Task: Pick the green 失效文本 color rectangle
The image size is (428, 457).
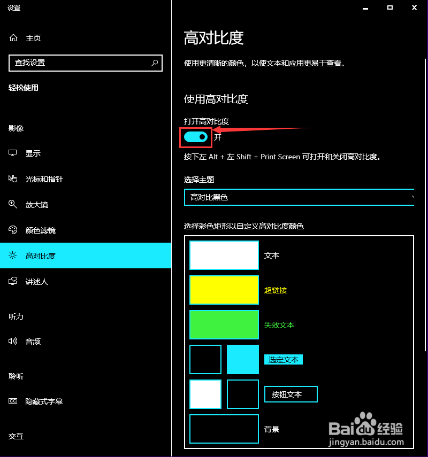Action: tap(224, 324)
